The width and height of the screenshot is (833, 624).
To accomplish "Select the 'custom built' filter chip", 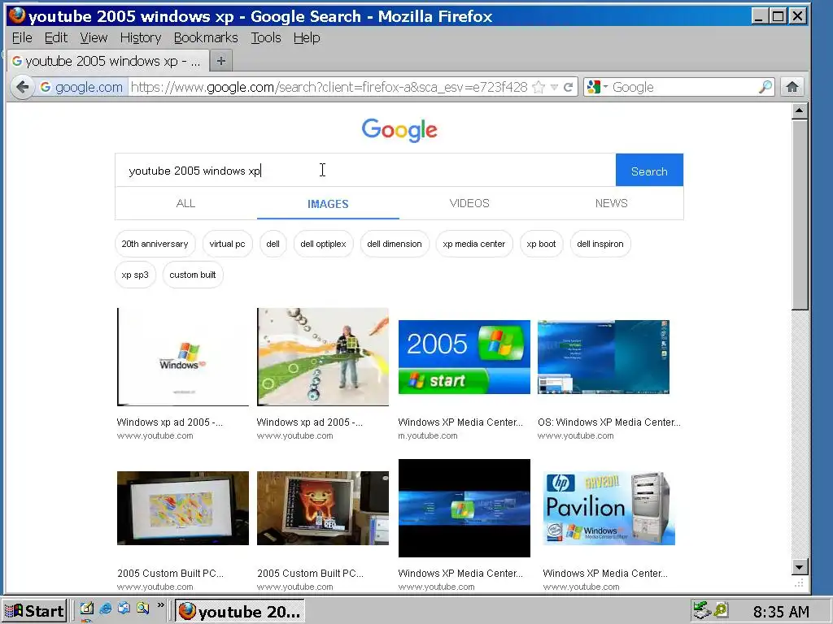I will (192, 275).
